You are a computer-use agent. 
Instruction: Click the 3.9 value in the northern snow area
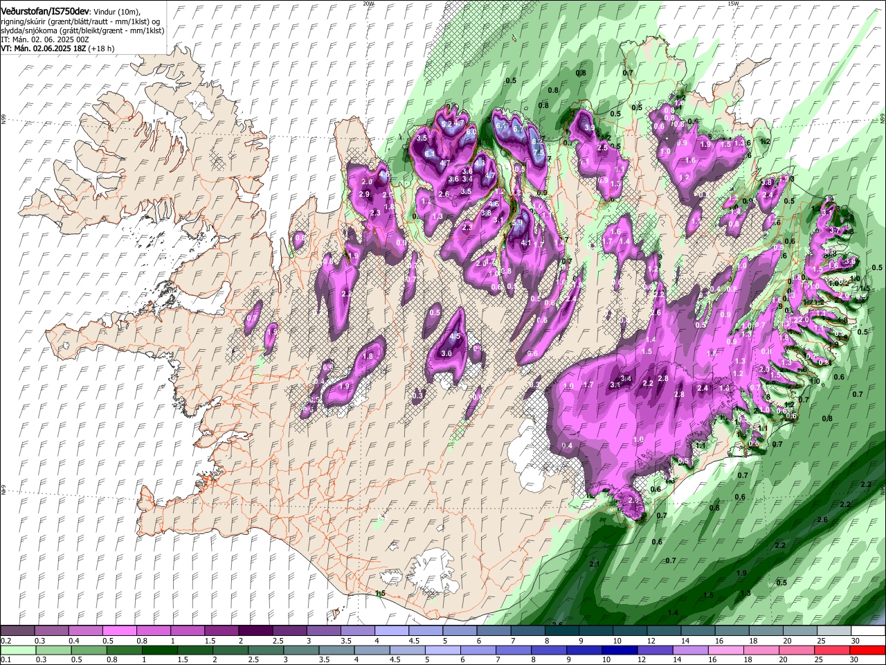590,128
